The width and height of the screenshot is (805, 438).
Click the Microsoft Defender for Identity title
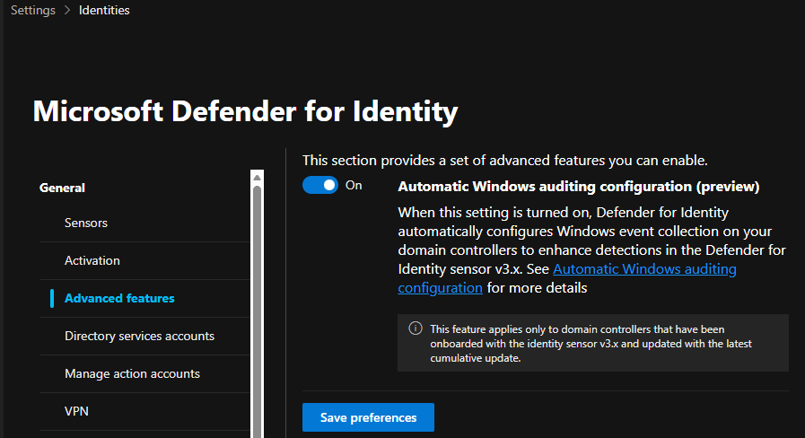[245, 111]
